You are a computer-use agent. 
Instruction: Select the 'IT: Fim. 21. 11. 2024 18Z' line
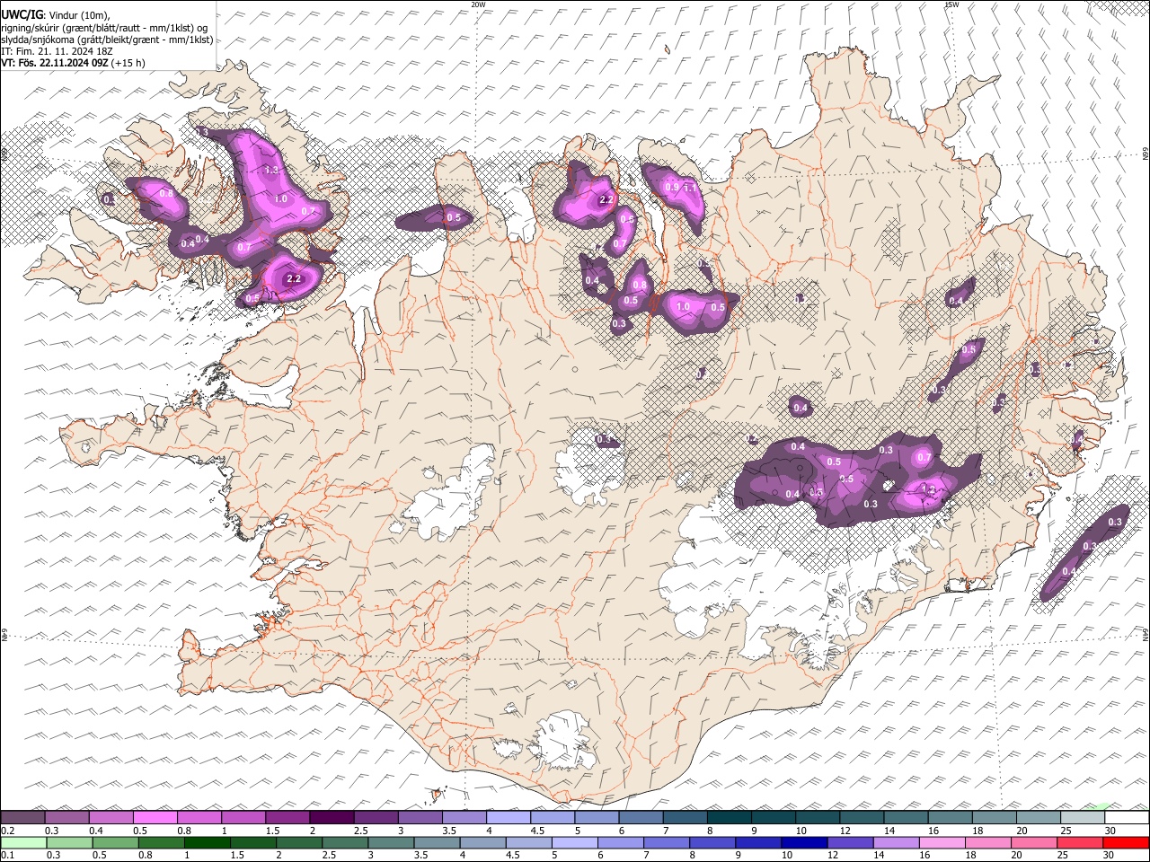pyautogui.click(x=56, y=51)
